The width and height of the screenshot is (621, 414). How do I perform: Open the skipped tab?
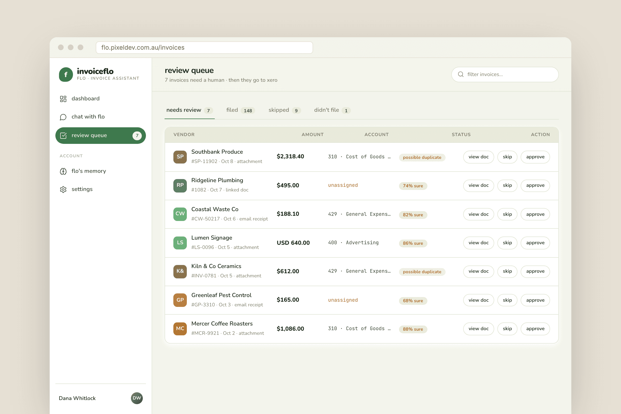point(285,110)
